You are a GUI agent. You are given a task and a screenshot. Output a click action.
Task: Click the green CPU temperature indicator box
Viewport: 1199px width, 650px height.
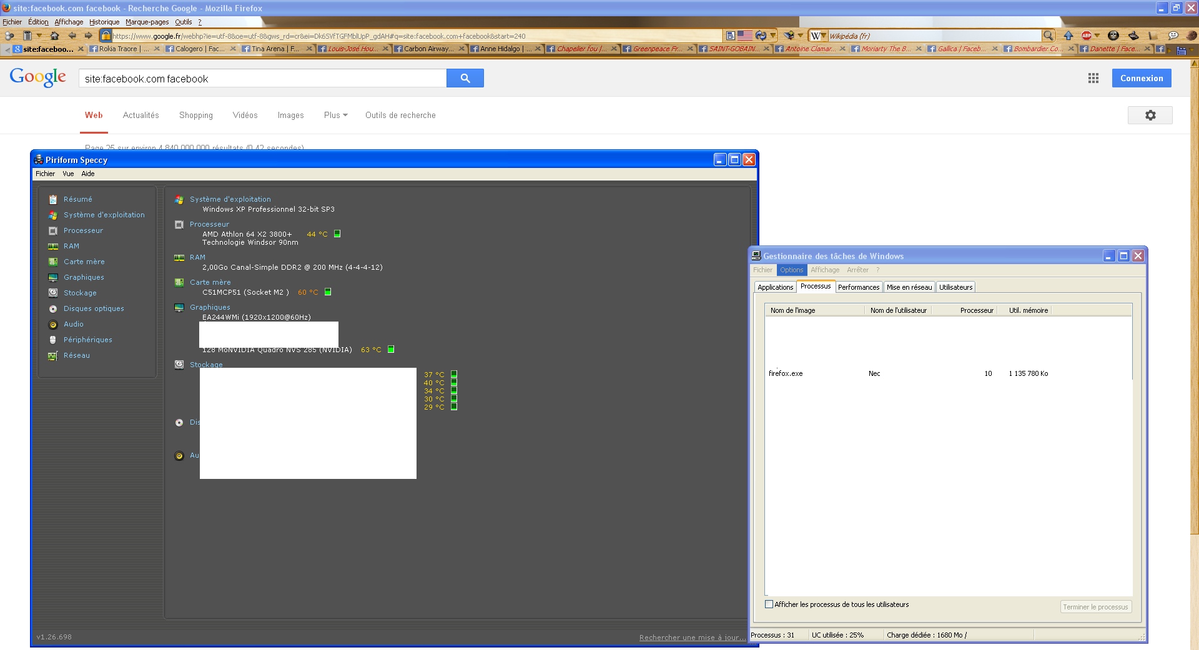pos(337,234)
